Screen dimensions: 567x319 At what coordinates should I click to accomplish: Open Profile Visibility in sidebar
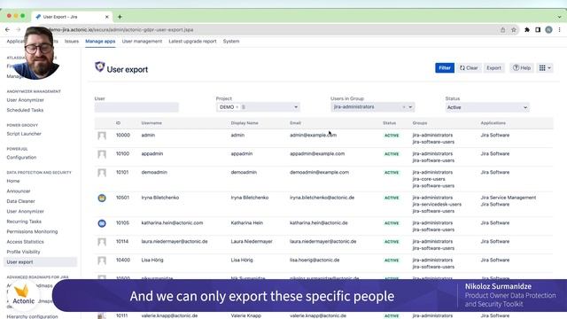(23, 252)
